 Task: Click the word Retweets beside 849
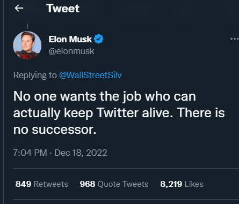[x=51, y=184]
